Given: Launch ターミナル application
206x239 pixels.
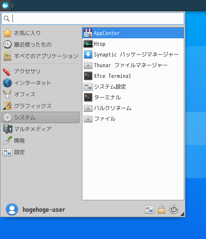Looking at the screenshot, I should [133, 97].
